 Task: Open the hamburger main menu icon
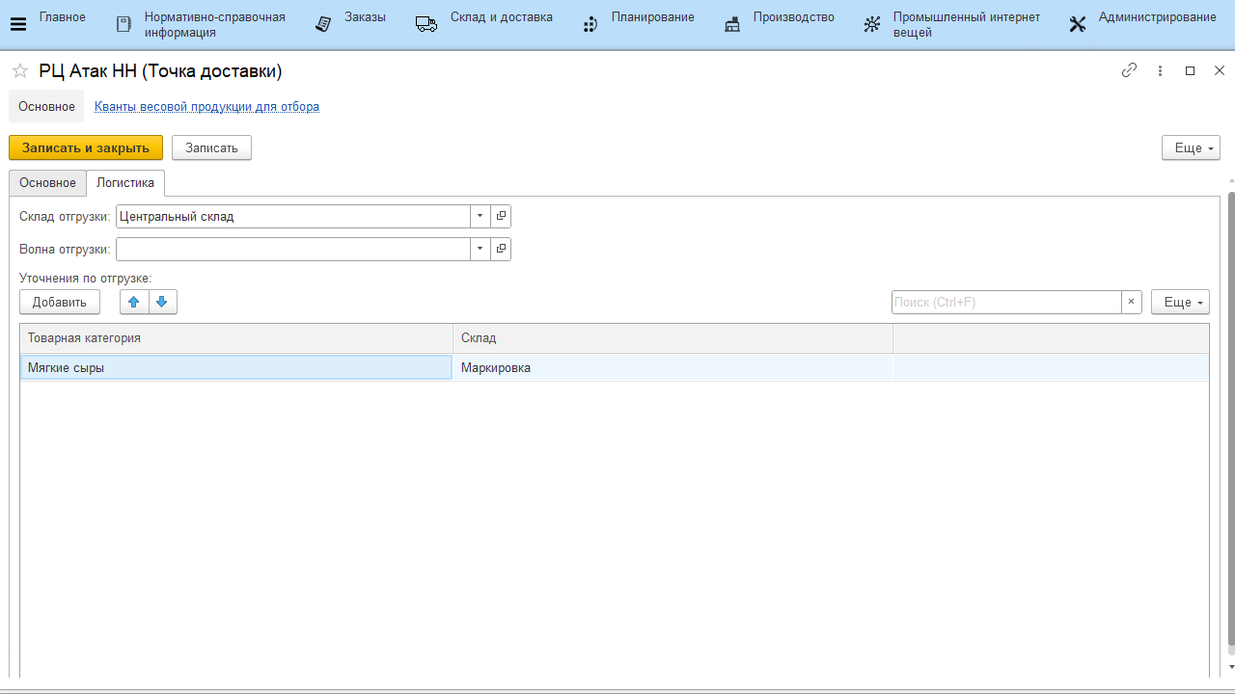[x=17, y=24]
